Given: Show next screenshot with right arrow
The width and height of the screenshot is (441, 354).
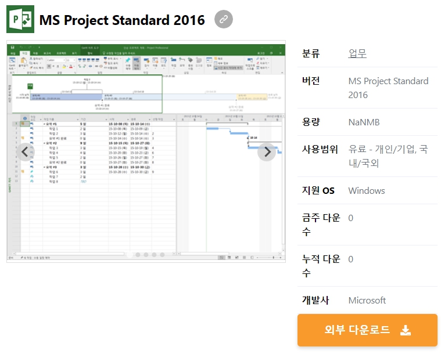Looking at the screenshot, I should 267,152.
